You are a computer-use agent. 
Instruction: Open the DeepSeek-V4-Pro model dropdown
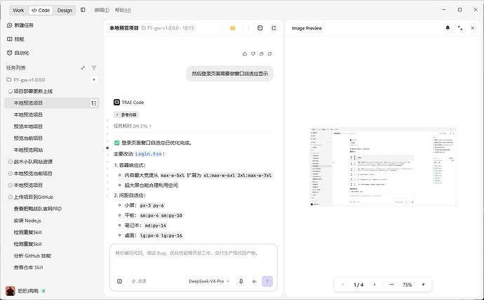(209, 281)
